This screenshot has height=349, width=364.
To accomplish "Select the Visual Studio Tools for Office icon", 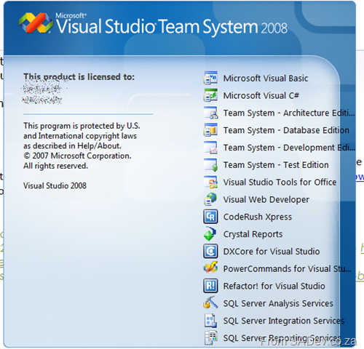I will [x=210, y=182].
